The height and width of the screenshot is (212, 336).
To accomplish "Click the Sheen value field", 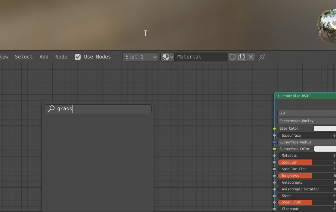I will 306,196.
